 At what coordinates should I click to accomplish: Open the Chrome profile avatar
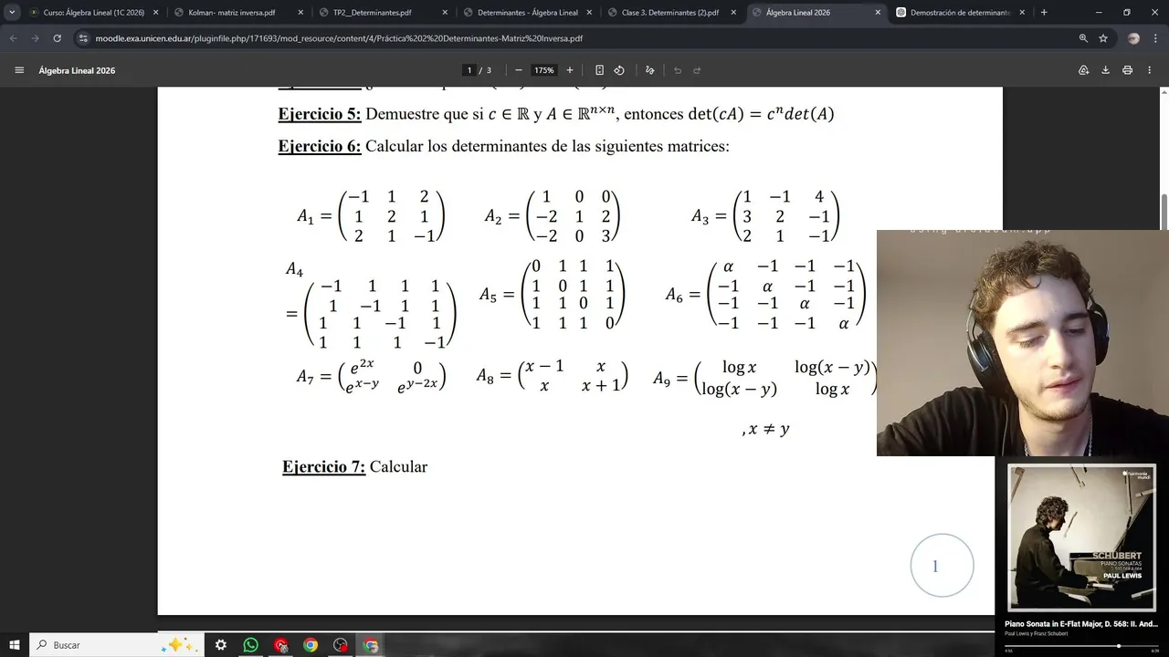[x=1133, y=38]
